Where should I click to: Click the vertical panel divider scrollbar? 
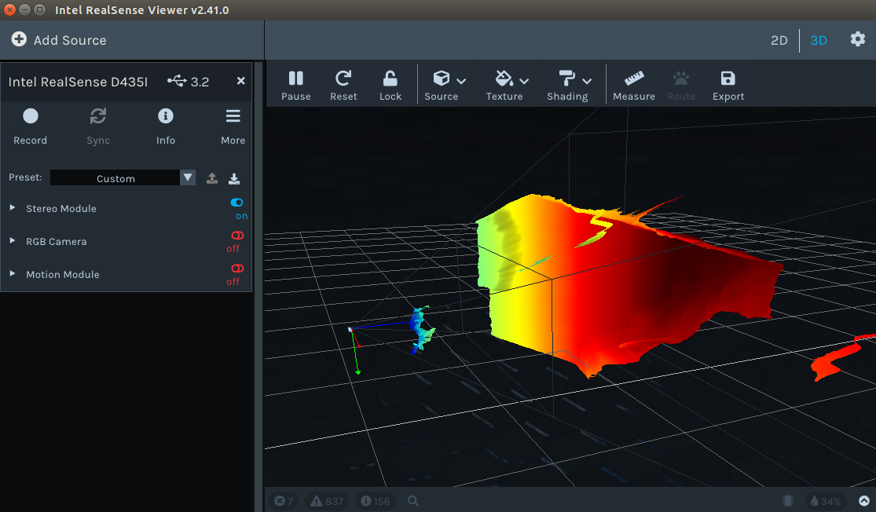(258, 286)
